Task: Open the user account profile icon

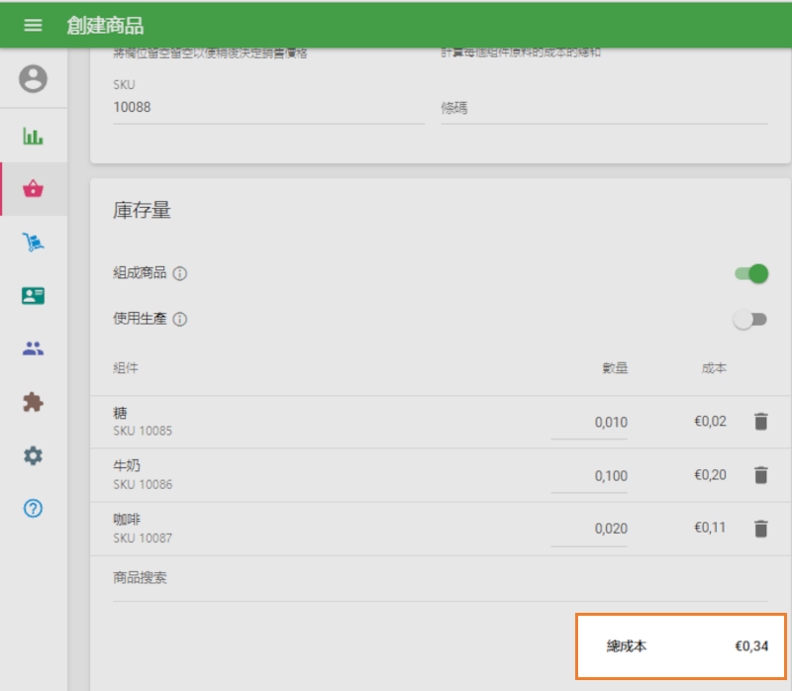Action: [33, 78]
